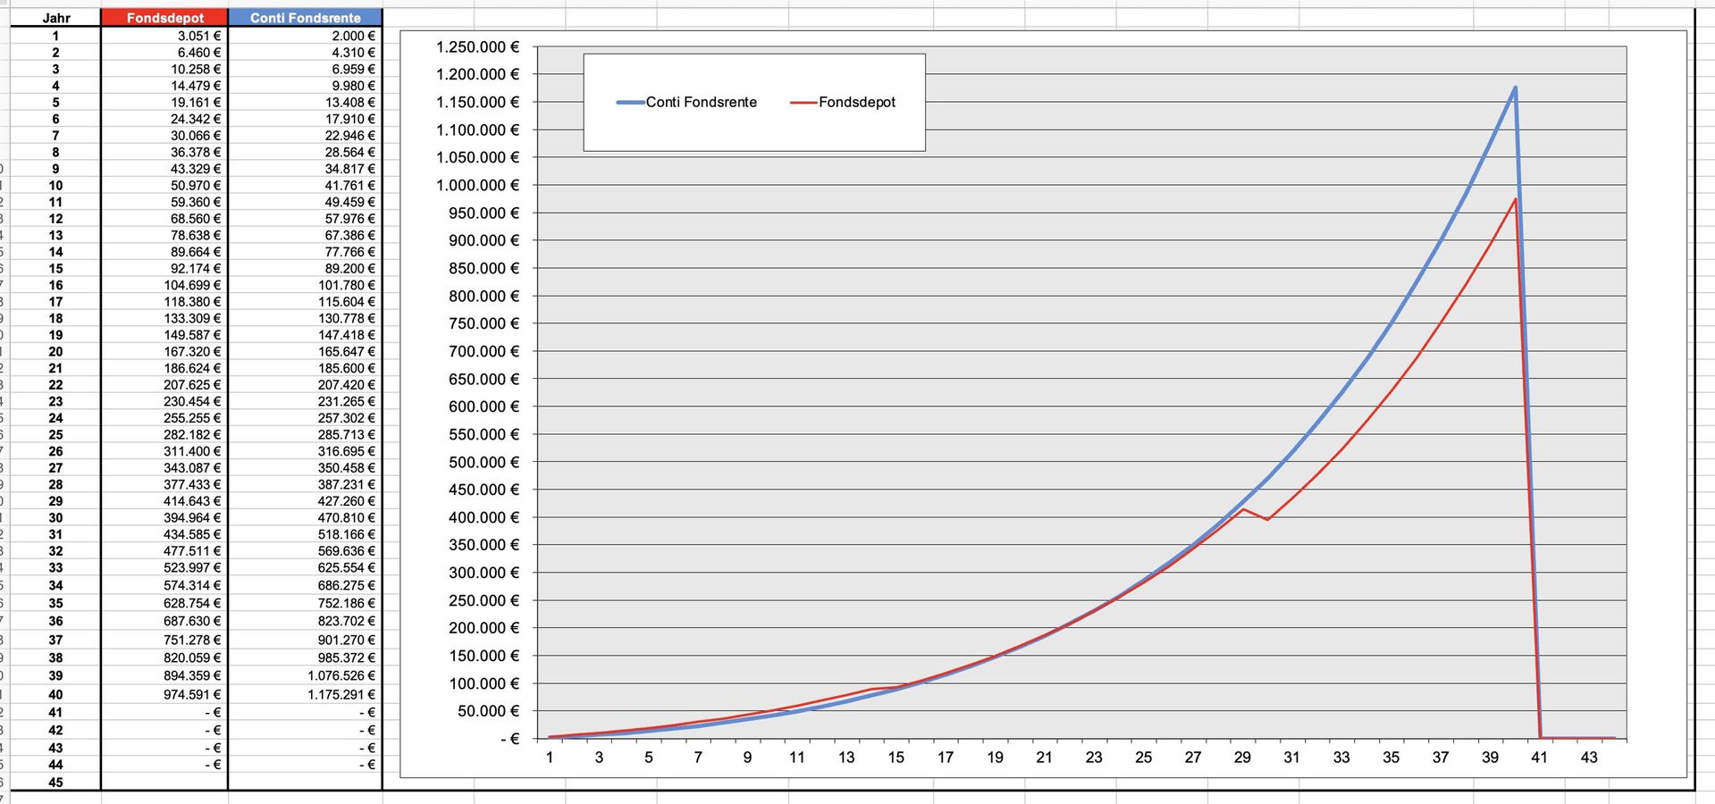Select the red Fondsdepot column header
This screenshot has height=804, width=1715.
(x=164, y=18)
